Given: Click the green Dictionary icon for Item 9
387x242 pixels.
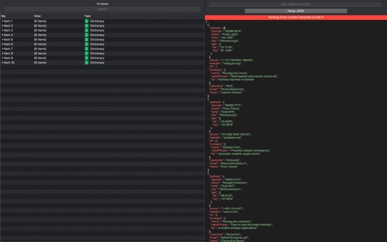Looking at the screenshot, I should 87,58.
